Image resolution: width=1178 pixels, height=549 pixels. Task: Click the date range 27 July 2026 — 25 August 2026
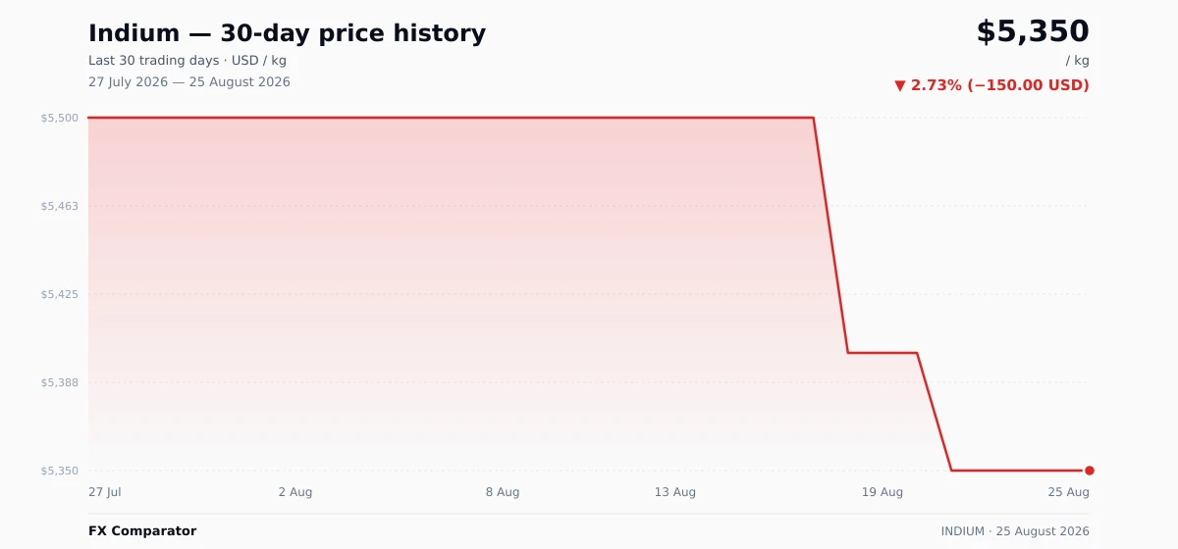pos(189,82)
